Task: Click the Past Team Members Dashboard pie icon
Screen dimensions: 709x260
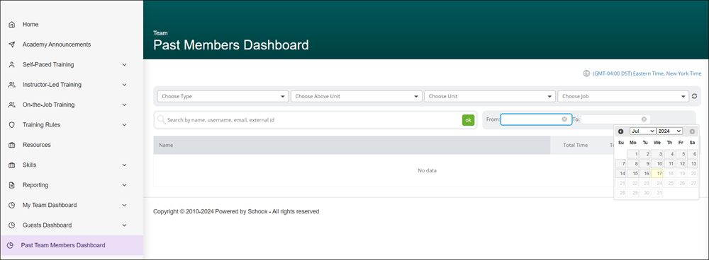Action: pyautogui.click(x=11, y=245)
